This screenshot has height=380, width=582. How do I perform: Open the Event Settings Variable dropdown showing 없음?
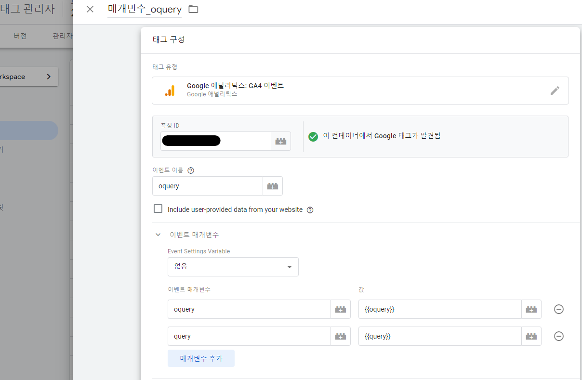233,267
